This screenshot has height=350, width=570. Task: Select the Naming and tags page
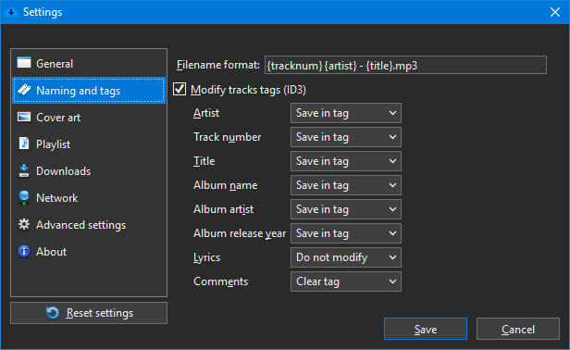(x=89, y=90)
